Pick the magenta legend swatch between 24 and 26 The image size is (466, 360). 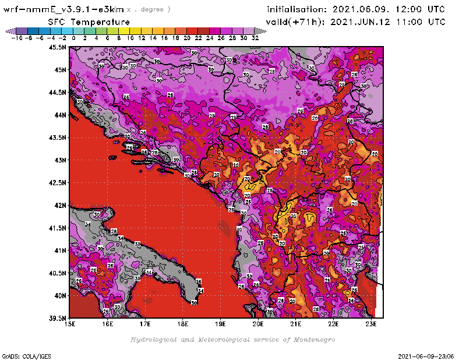click(x=214, y=31)
